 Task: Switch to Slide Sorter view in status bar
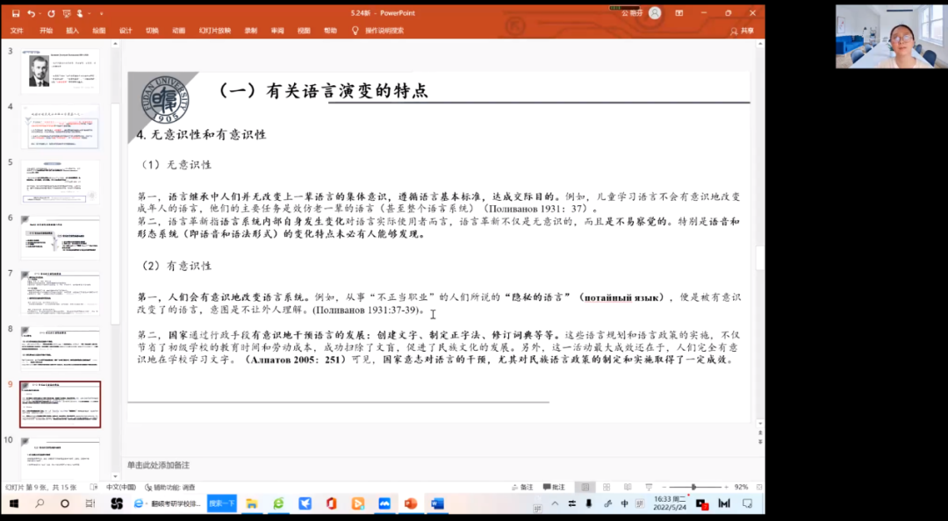point(606,487)
